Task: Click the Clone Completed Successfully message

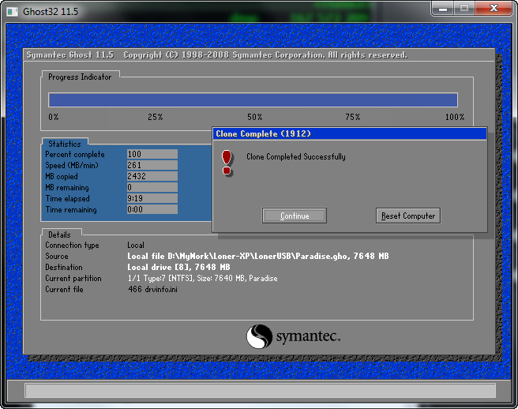Action: (x=295, y=157)
